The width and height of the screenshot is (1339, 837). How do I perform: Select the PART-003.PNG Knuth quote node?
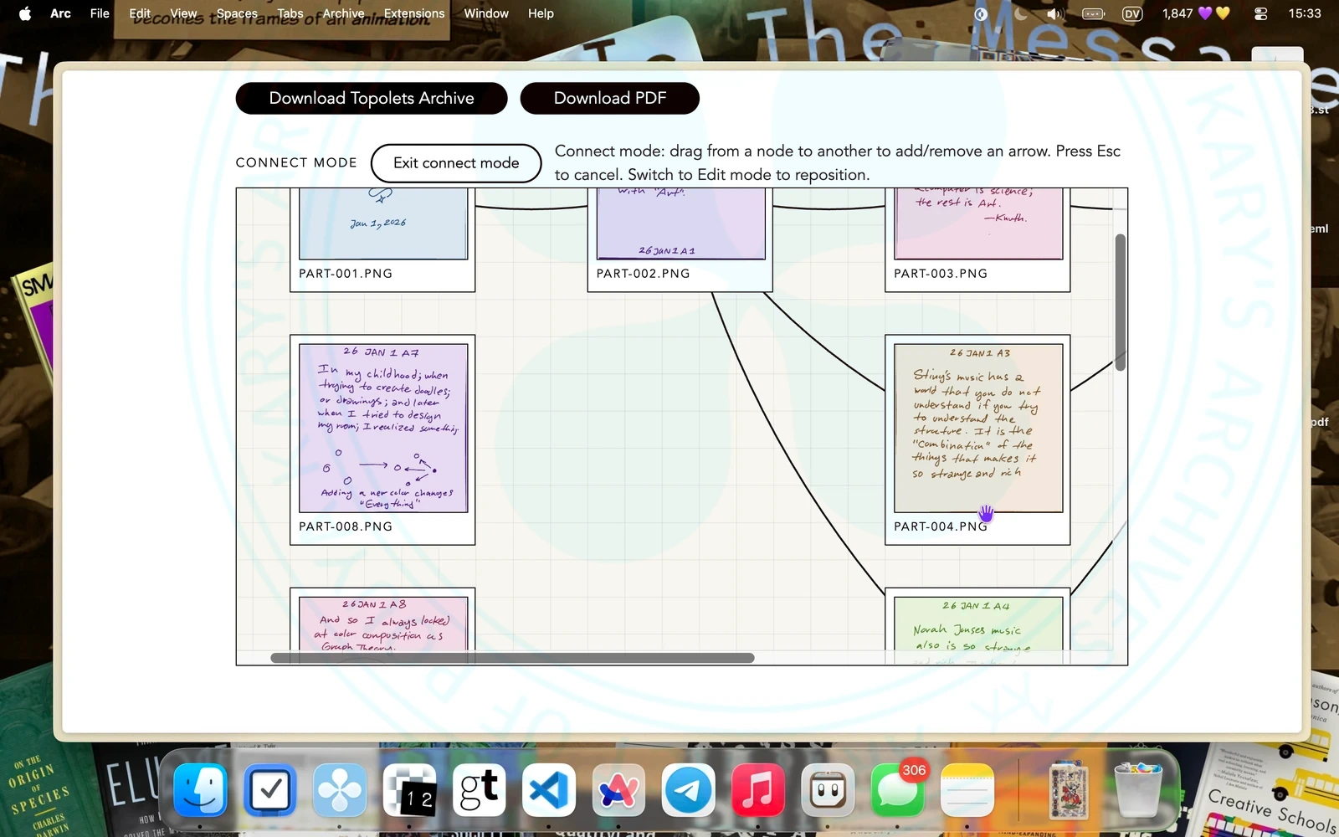pos(978,223)
